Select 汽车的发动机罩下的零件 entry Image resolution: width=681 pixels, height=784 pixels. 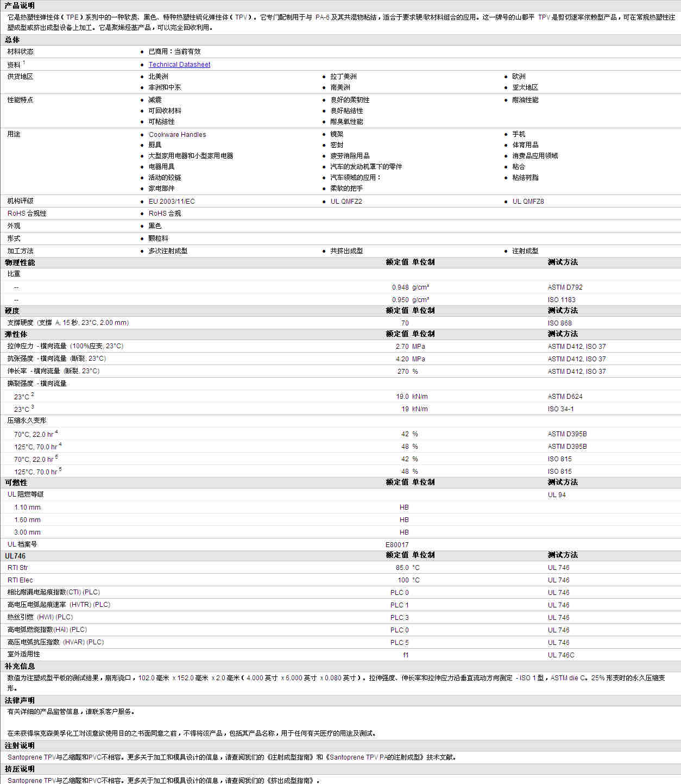[x=367, y=167]
